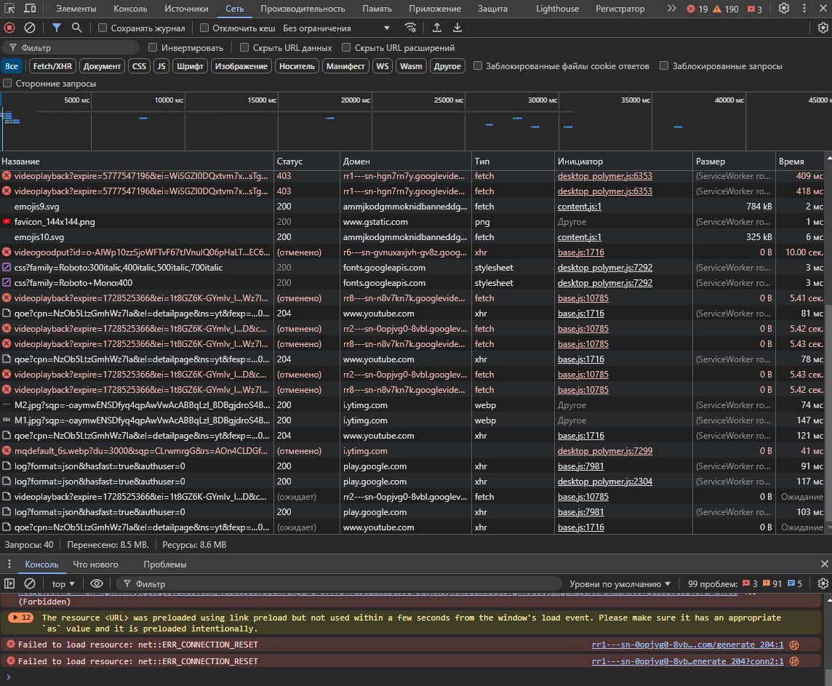Image resolution: width=832 pixels, height=686 pixels.
Task: Toggle the device toolbar icon
Action: (31, 9)
